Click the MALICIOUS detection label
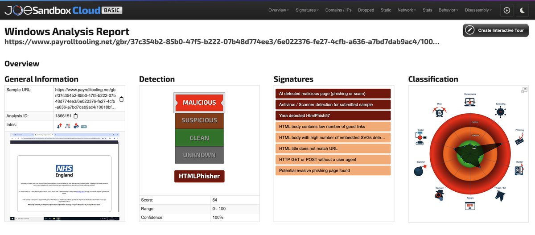 pos(199,103)
